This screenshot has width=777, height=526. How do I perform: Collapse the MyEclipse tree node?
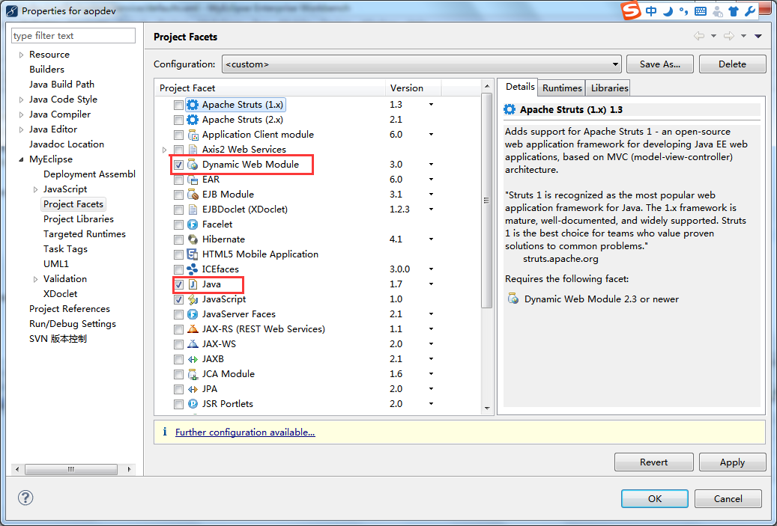(21, 159)
